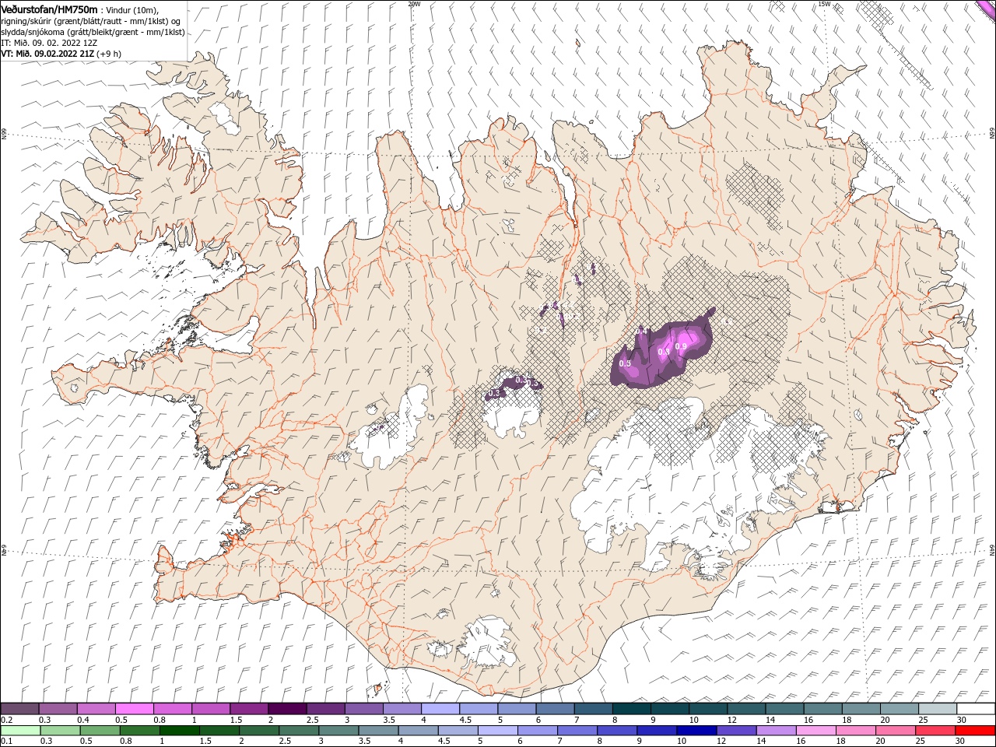This screenshot has height=747, width=996.
Task: Click the 0.5 snowfall value on the map
Action: pyautogui.click(x=625, y=363)
